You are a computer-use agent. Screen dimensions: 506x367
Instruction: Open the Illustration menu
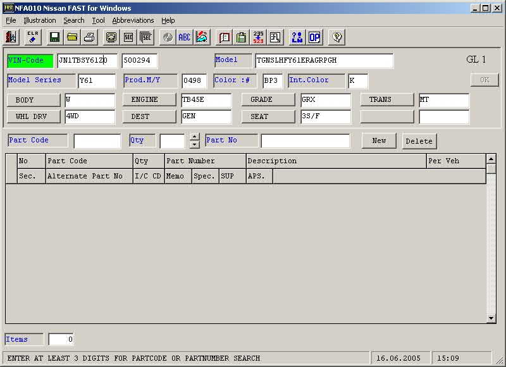[40, 20]
